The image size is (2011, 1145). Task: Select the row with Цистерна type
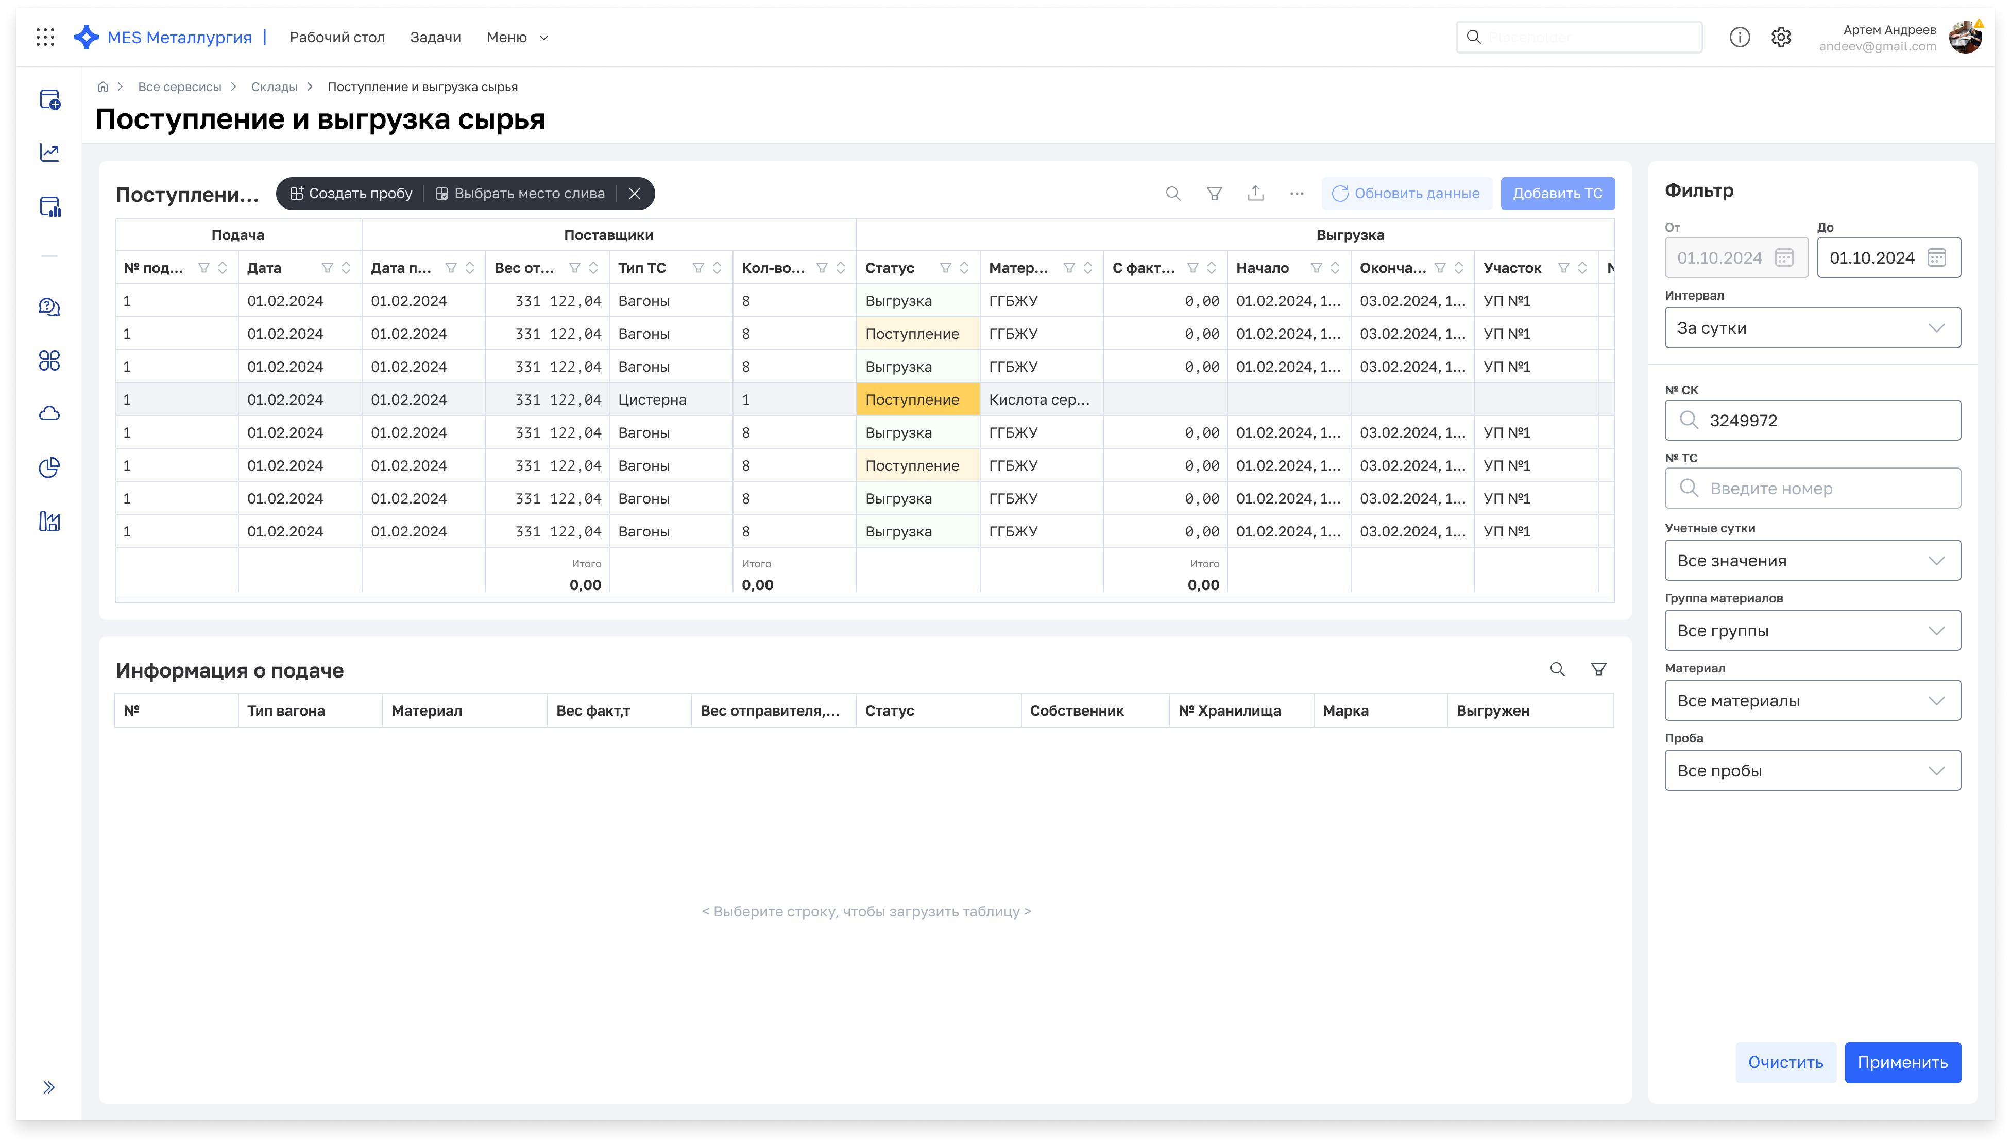click(865, 400)
